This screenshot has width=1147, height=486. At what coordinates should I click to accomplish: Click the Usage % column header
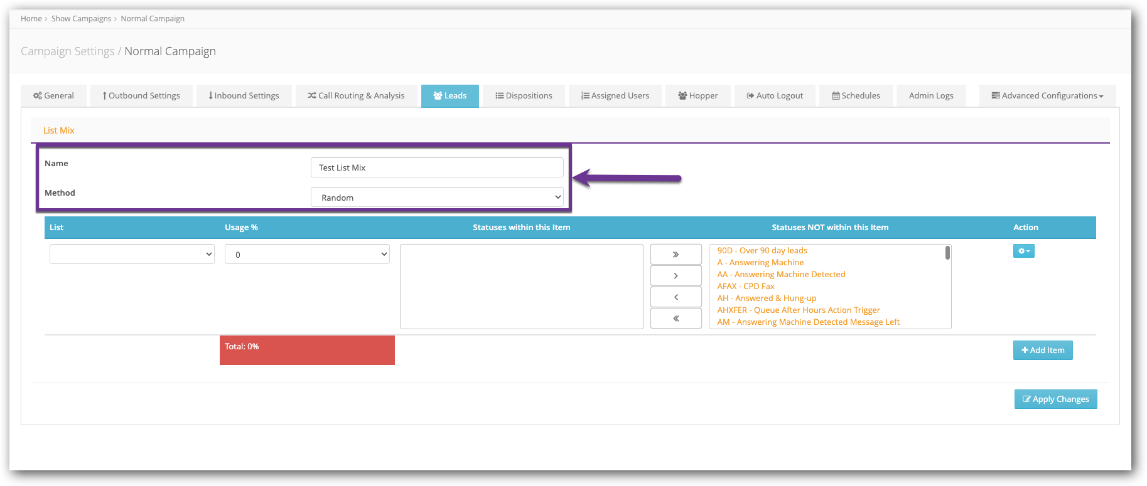tap(241, 228)
